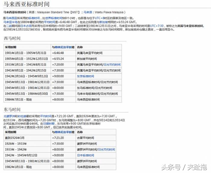Click the cell 英属马来亚平均时间 in the first row
Screen dimensions: 211x173
pyautogui.click(x=99, y=53)
